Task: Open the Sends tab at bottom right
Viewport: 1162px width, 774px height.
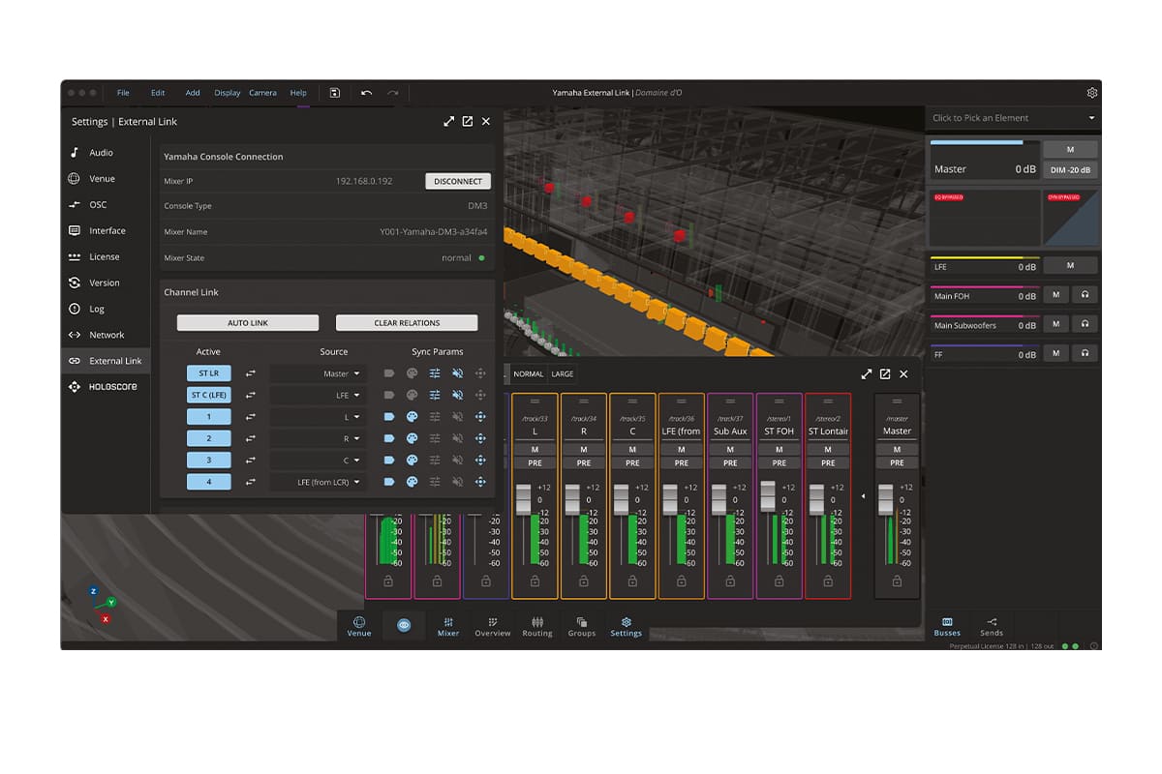Action: pos(992,627)
